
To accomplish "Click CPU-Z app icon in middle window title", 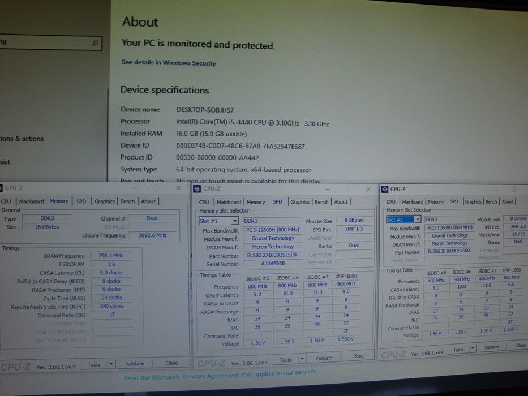I will (196, 188).
